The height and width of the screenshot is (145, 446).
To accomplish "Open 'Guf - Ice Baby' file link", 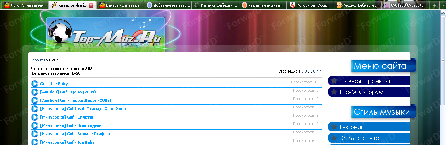I will [x=54, y=84].
